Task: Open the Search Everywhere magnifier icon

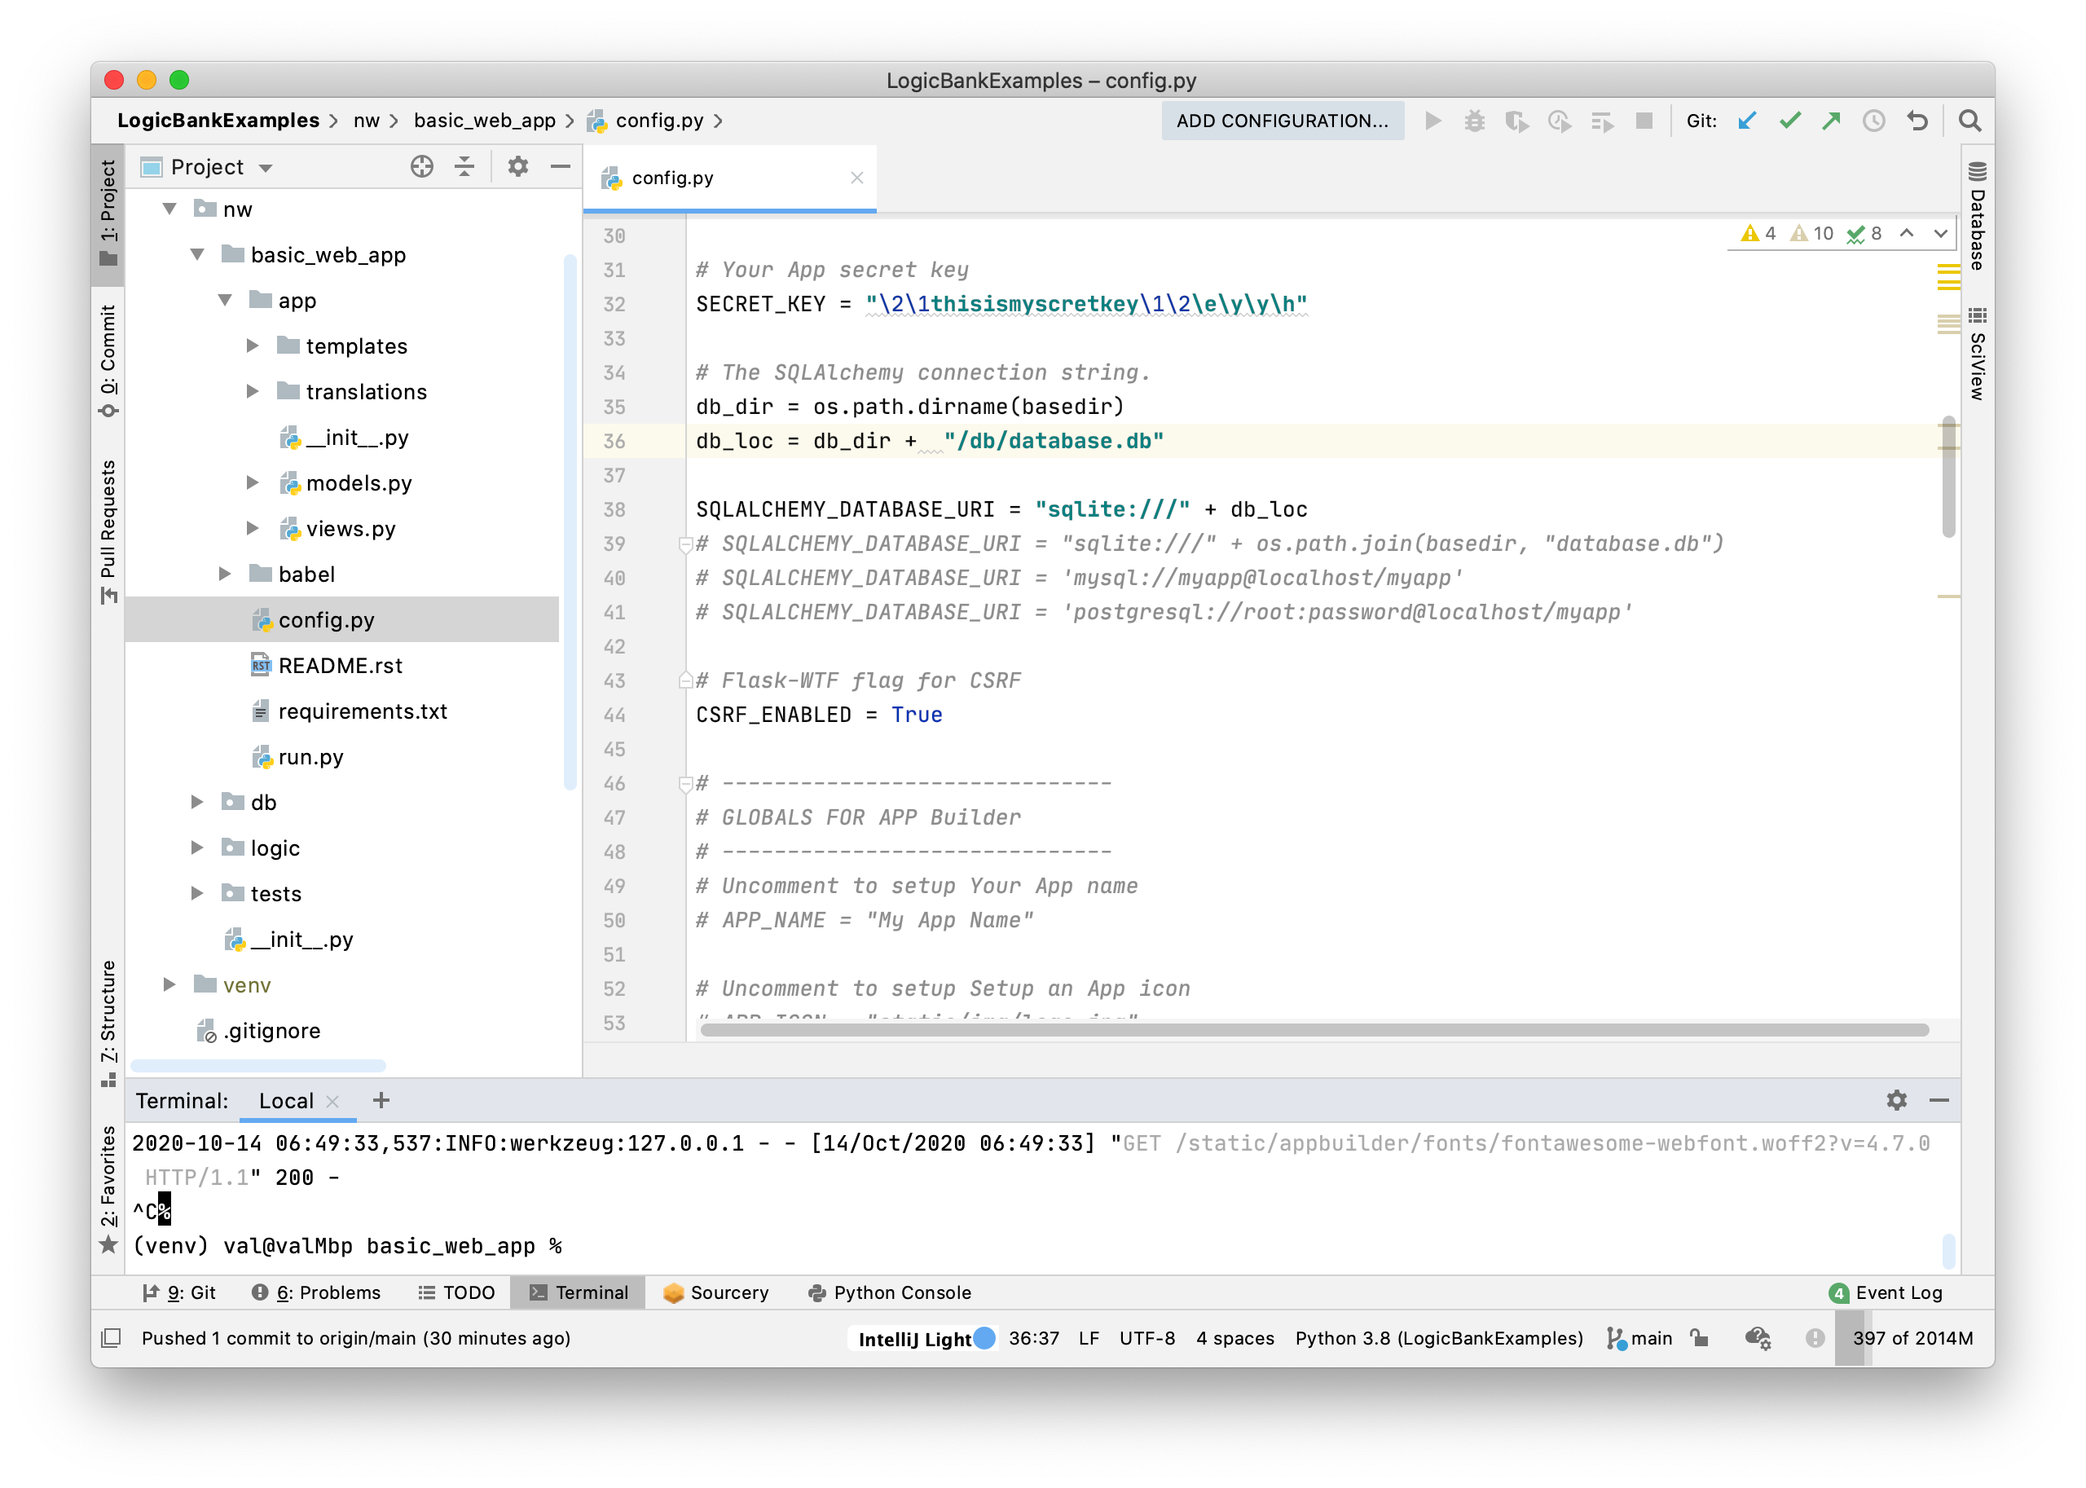Action: 1969,121
